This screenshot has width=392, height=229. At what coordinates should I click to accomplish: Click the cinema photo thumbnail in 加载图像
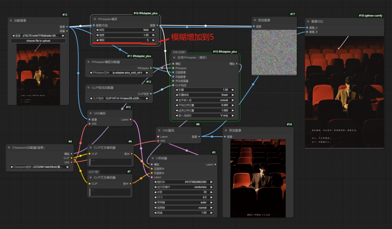coord(38,74)
